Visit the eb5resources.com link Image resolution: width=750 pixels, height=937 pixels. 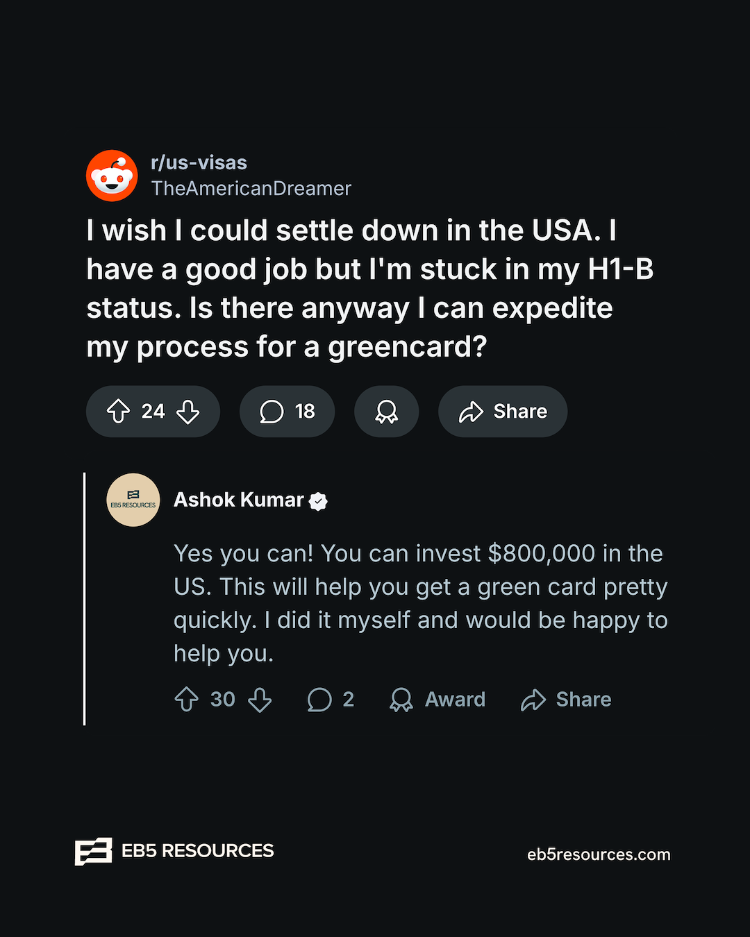click(x=599, y=854)
